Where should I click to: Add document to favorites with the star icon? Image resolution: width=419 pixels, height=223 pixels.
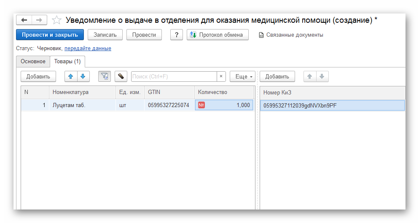(x=56, y=20)
